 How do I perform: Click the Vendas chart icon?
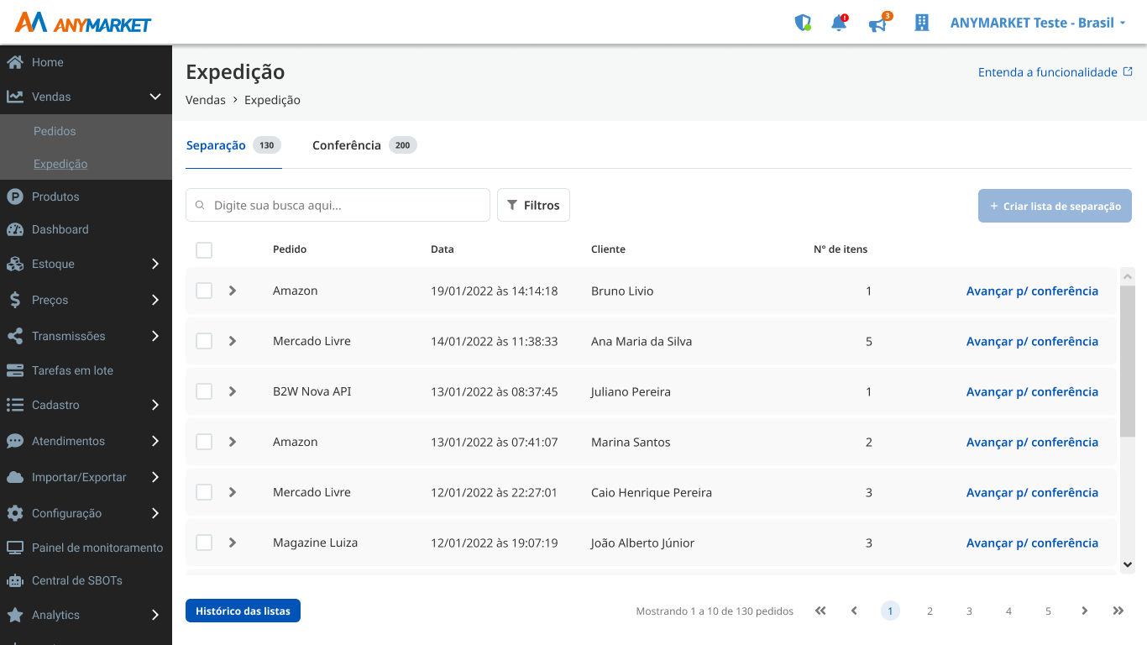tap(14, 97)
